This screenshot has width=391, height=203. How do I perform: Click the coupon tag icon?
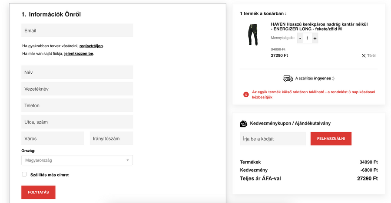(244, 124)
